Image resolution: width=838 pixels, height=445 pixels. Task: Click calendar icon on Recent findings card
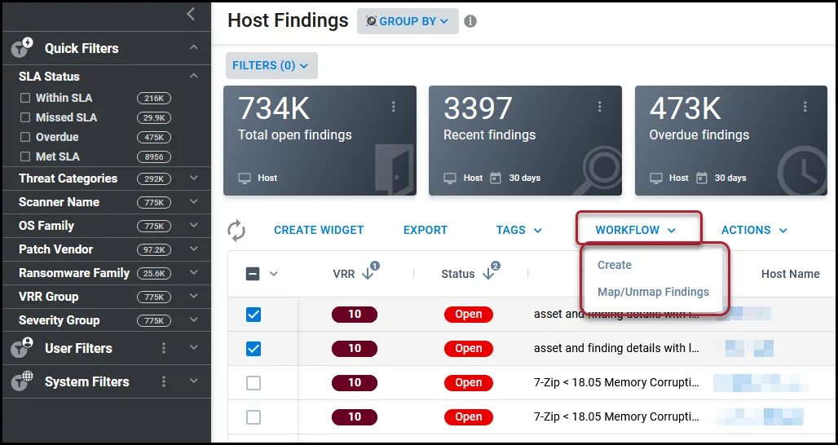click(496, 178)
